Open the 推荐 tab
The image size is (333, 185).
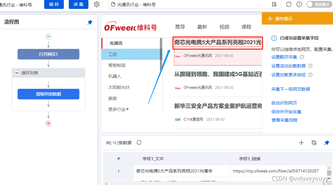click(x=180, y=27)
